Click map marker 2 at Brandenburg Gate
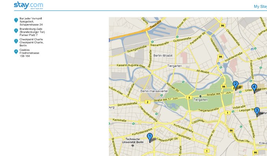 tap(236, 85)
